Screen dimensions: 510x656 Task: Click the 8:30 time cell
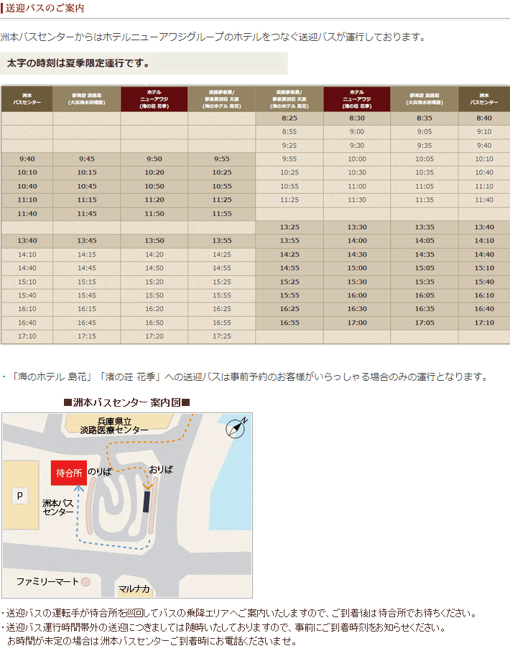(357, 118)
